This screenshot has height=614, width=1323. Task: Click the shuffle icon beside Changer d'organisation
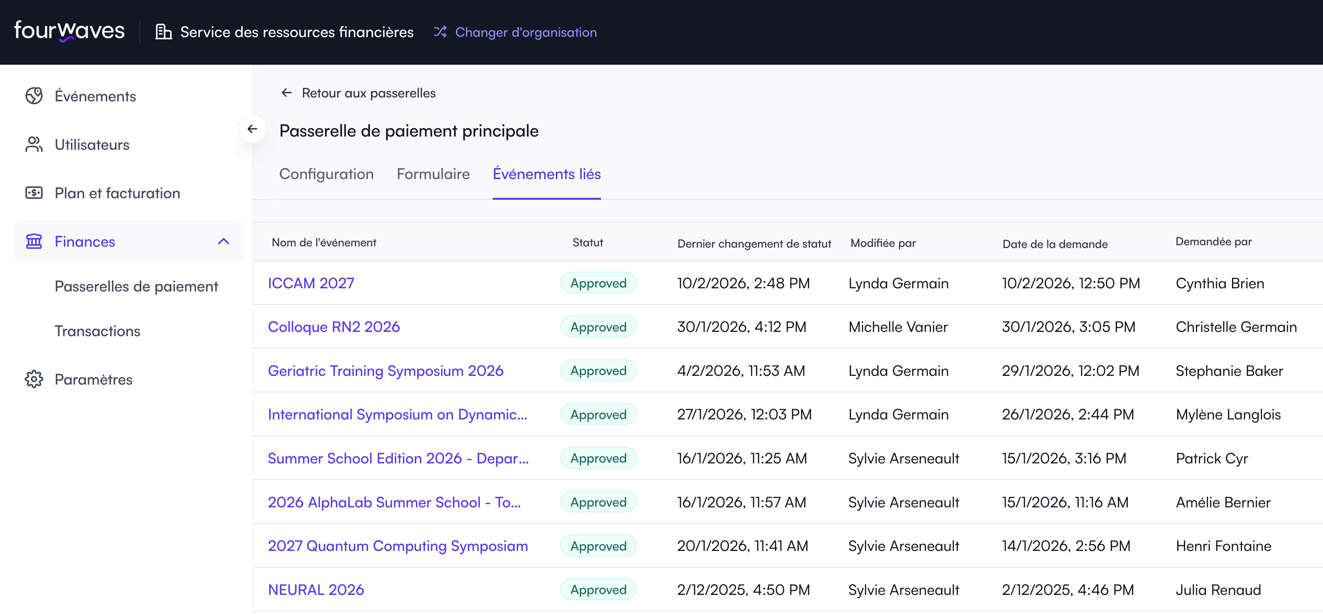(x=440, y=32)
